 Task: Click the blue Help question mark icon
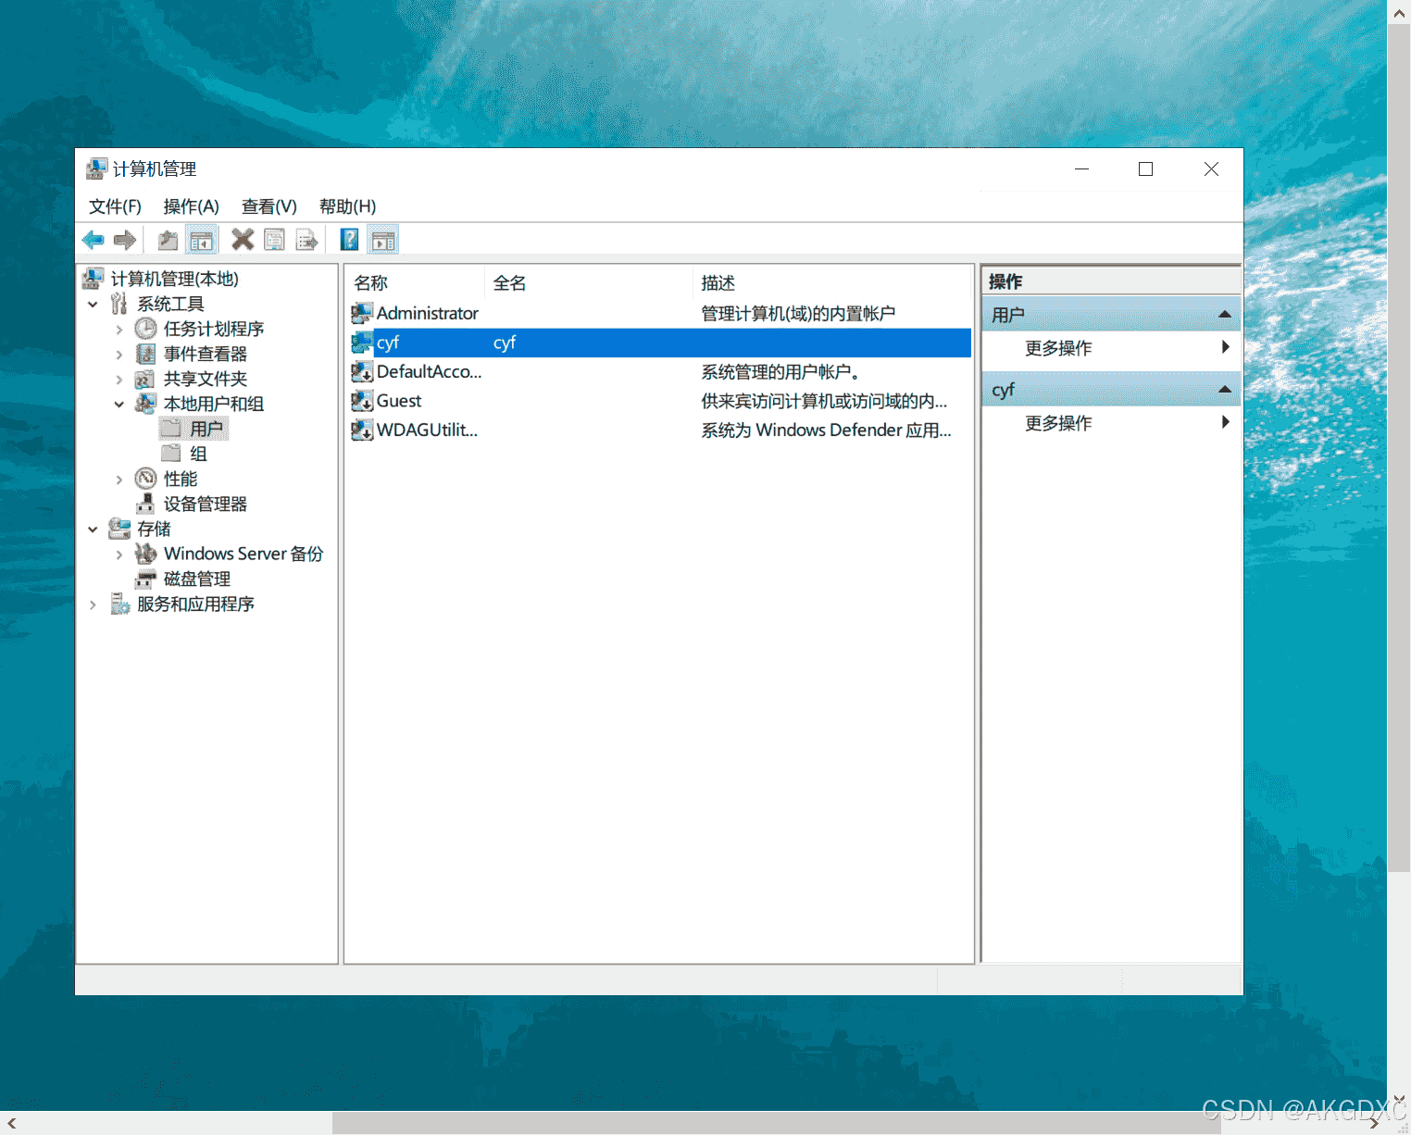[349, 241]
